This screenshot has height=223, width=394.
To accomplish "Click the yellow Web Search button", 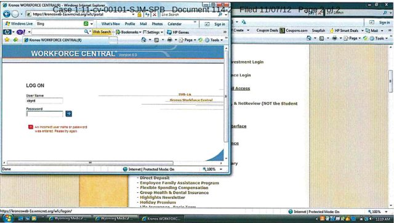I will point(102,32).
